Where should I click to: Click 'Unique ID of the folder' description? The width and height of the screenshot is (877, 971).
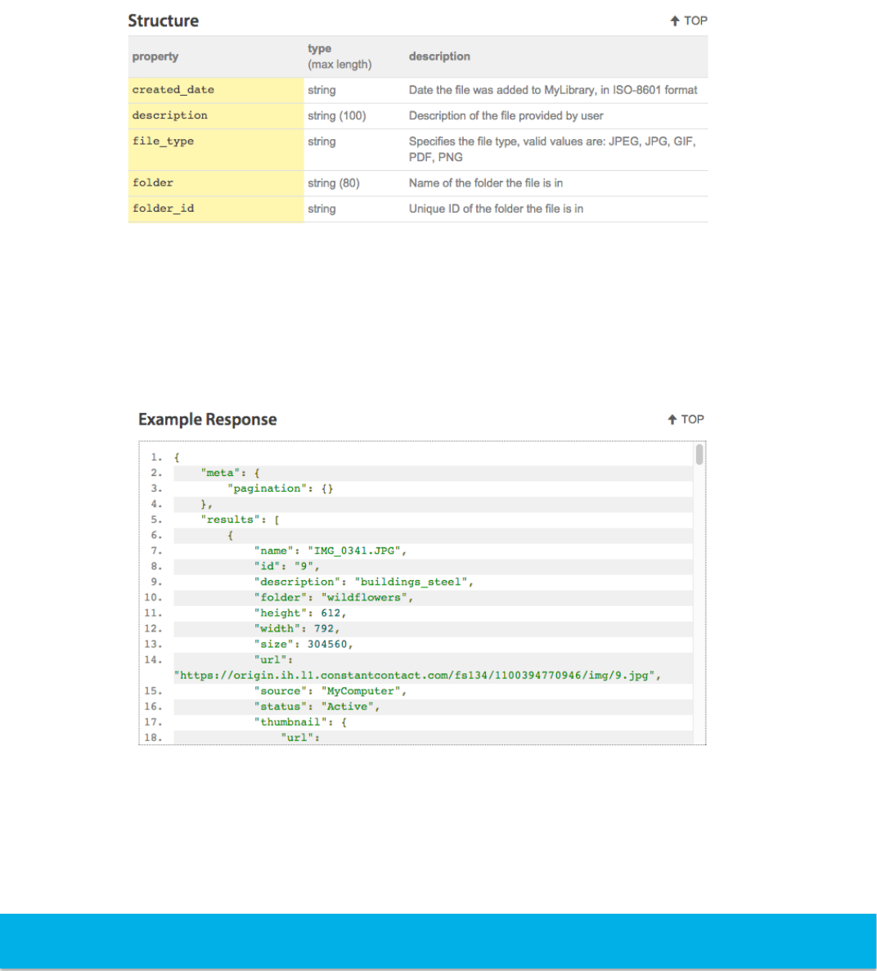coord(496,209)
